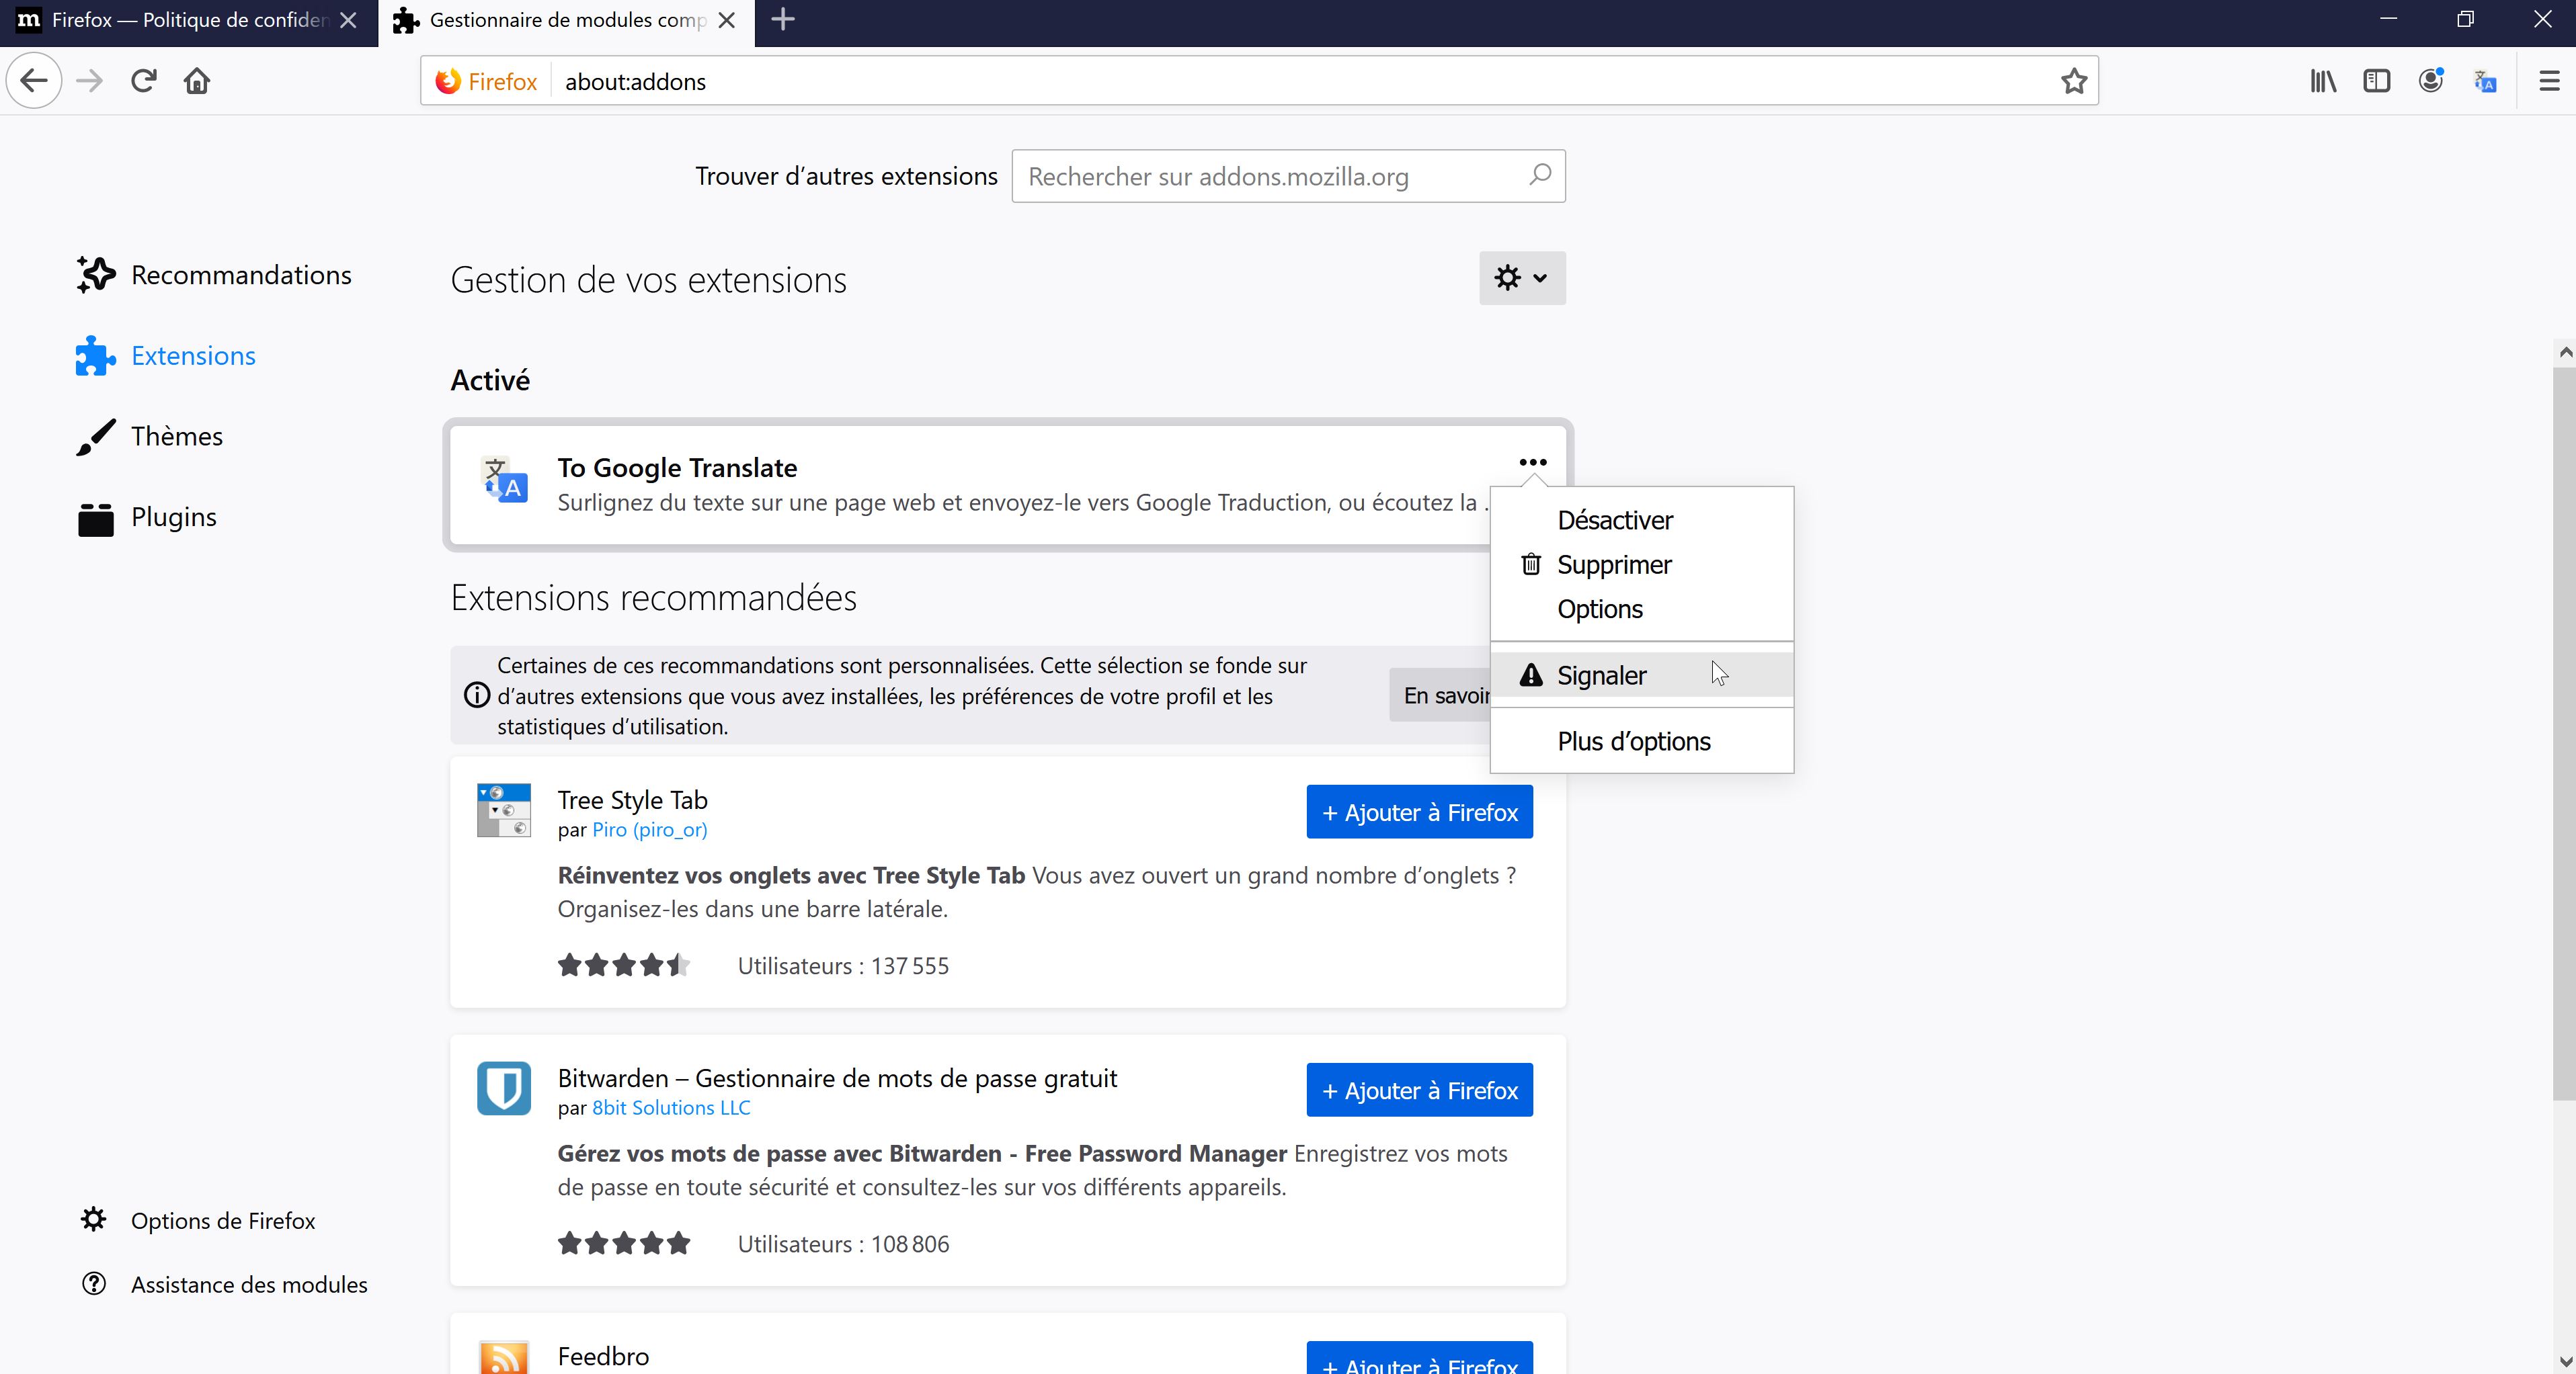
Task: Open the Firefox home page icon
Action: tap(197, 81)
